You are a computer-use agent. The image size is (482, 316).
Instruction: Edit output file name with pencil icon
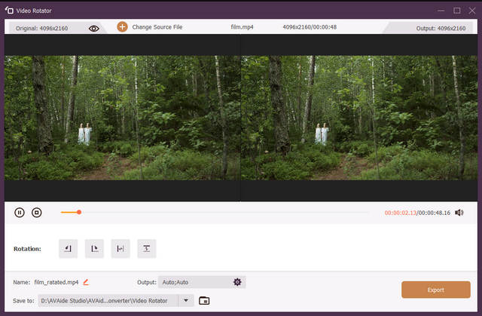pos(86,282)
